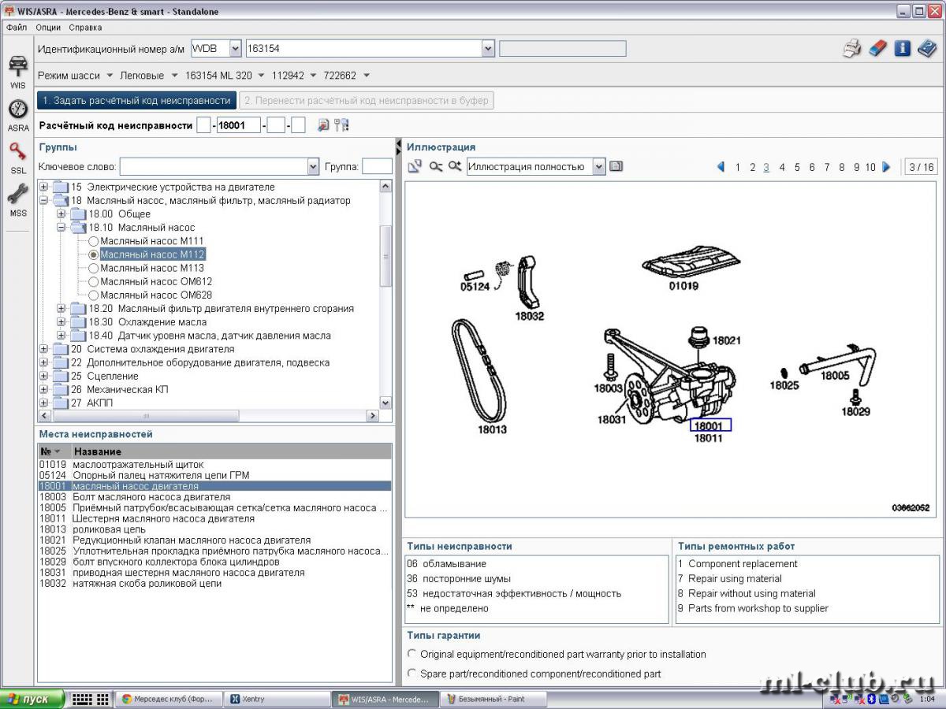Click the eraser icon to clear data
946x709 pixels.
pos(877,49)
